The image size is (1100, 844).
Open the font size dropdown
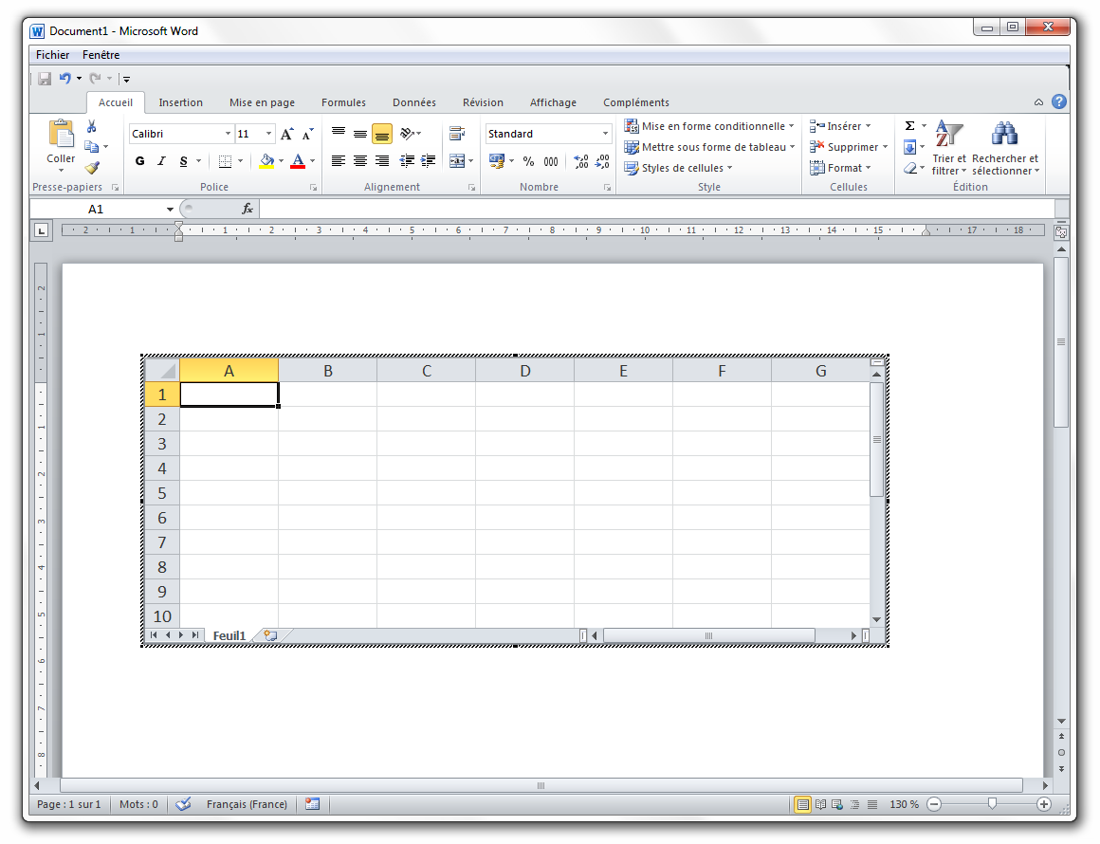point(269,134)
